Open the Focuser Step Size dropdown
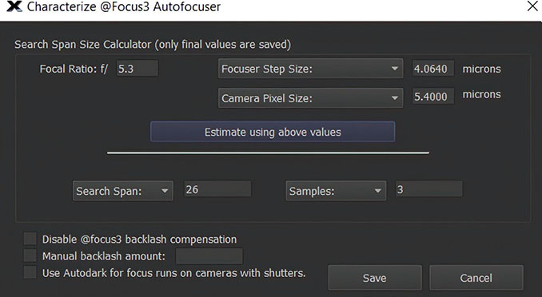 [310, 69]
